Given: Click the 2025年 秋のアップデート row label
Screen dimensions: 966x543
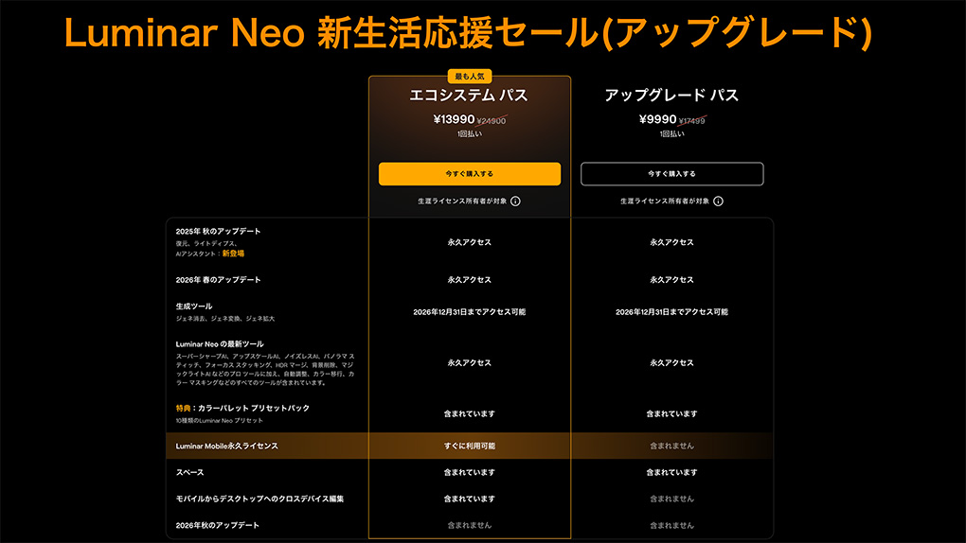Looking at the screenshot, I should pos(218,232).
